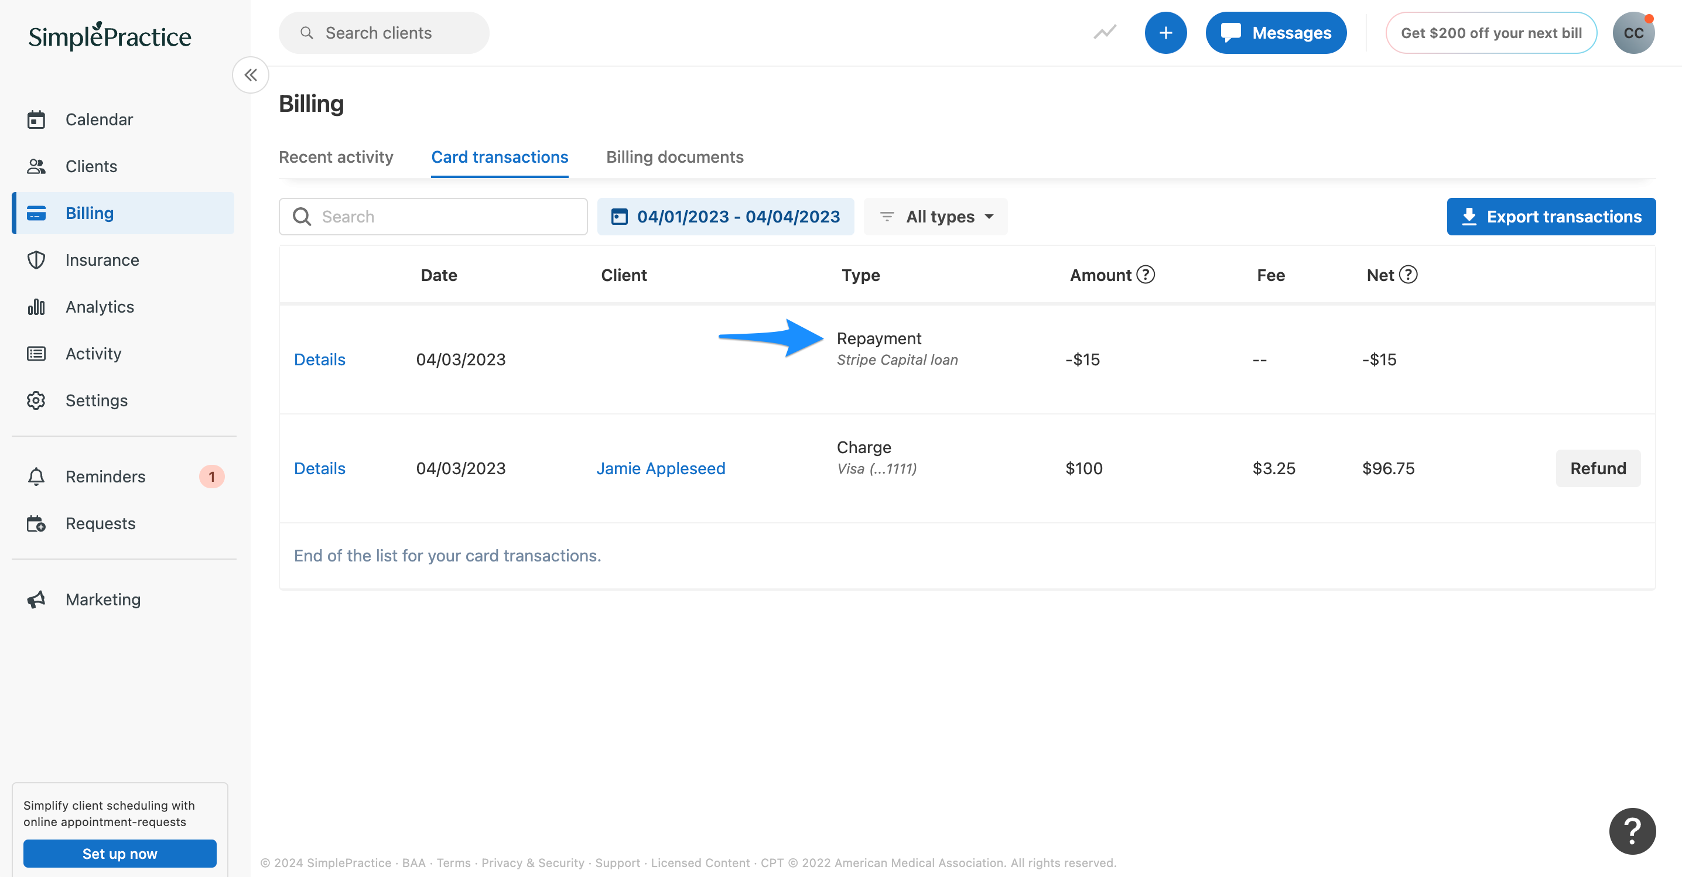Open the CC account avatar menu

tap(1633, 33)
